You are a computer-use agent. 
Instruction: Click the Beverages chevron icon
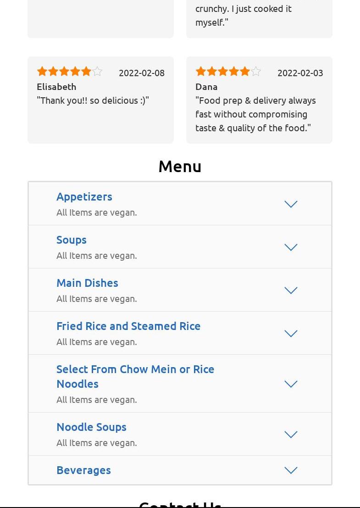[291, 470]
